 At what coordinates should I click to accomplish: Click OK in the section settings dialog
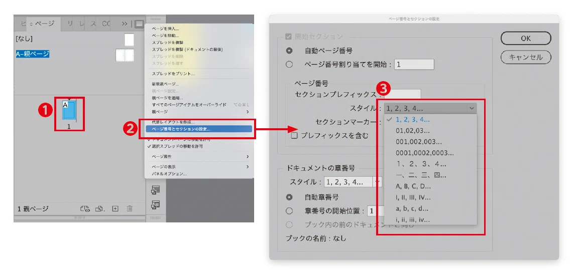coord(526,39)
